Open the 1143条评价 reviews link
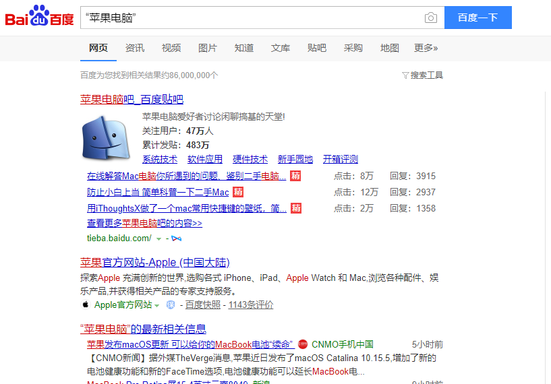This screenshot has width=551, height=384. (x=251, y=305)
